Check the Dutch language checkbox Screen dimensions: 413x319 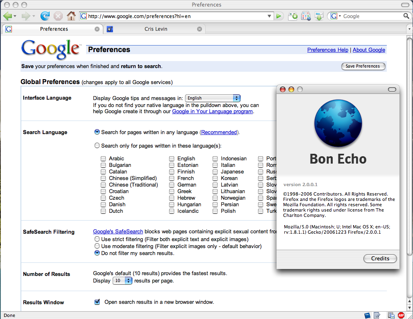pyautogui.click(x=103, y=211)
